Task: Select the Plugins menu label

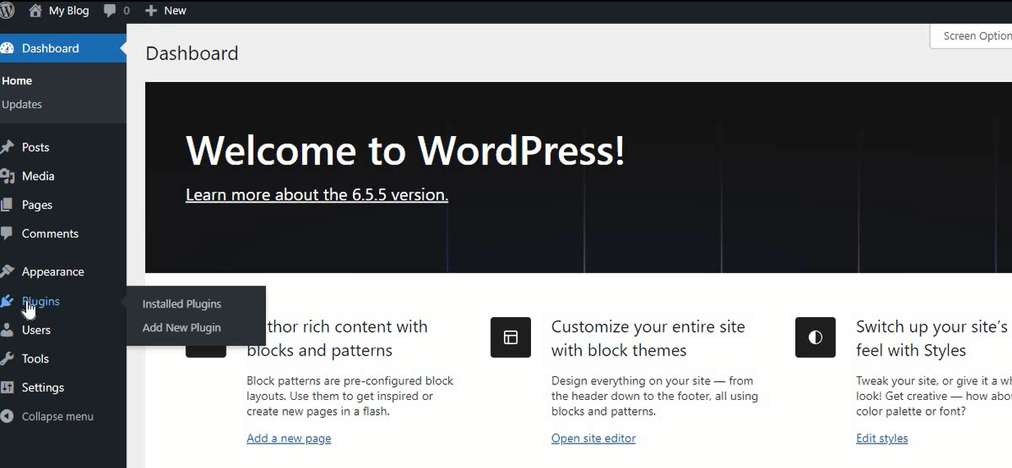Action: pyautogui.click(x=41, y=302)
